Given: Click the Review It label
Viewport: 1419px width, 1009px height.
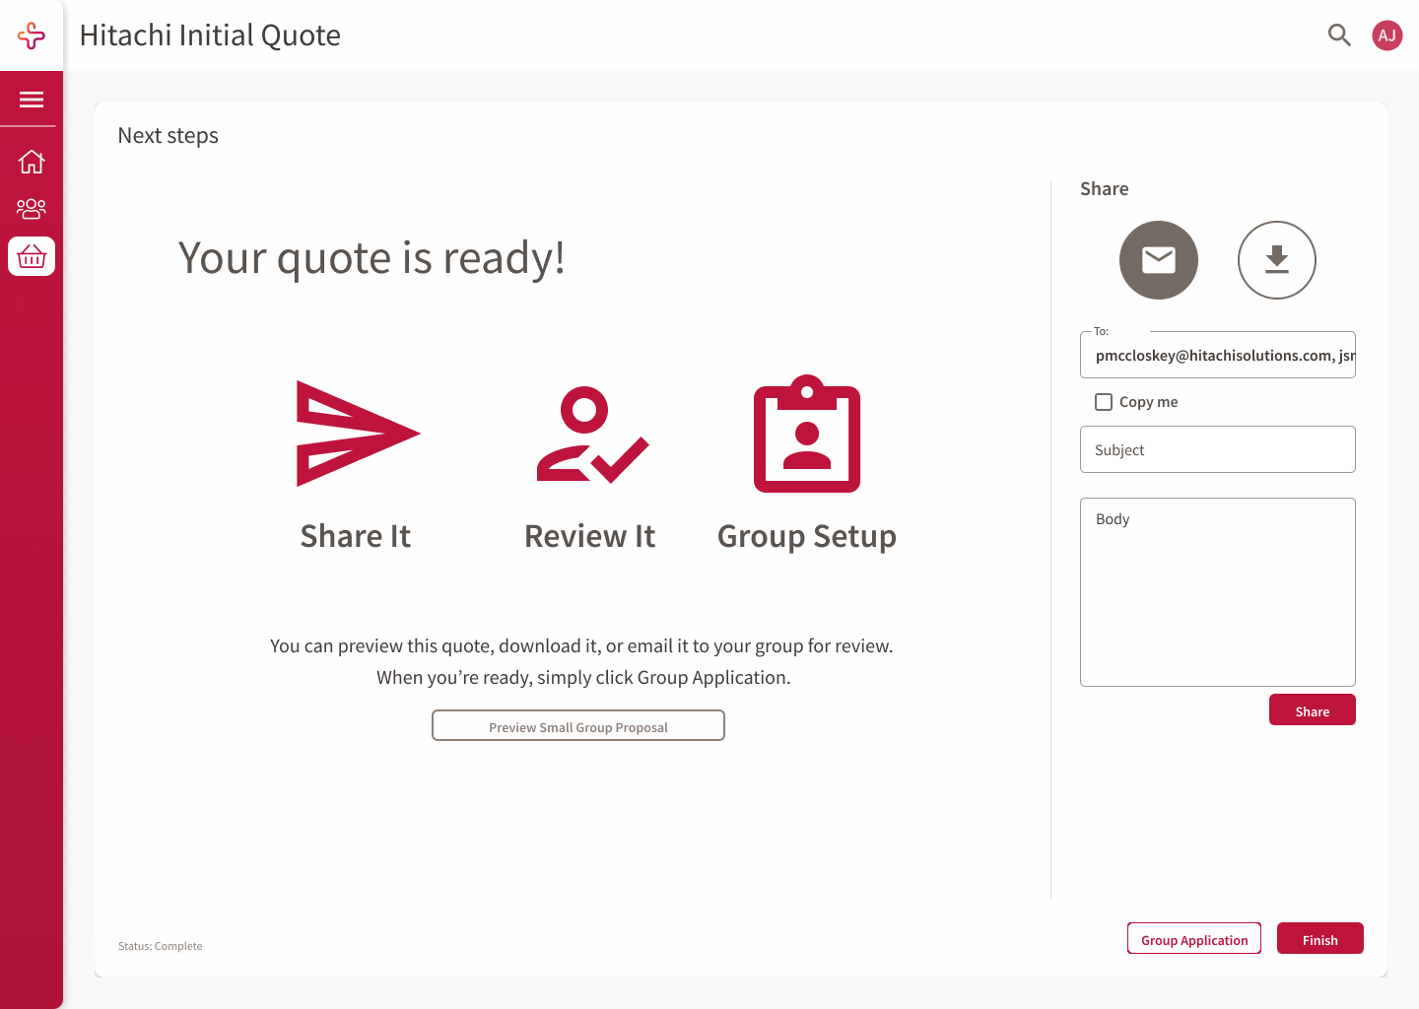Looking at the screenshot, I should click(x=590, y=536).
